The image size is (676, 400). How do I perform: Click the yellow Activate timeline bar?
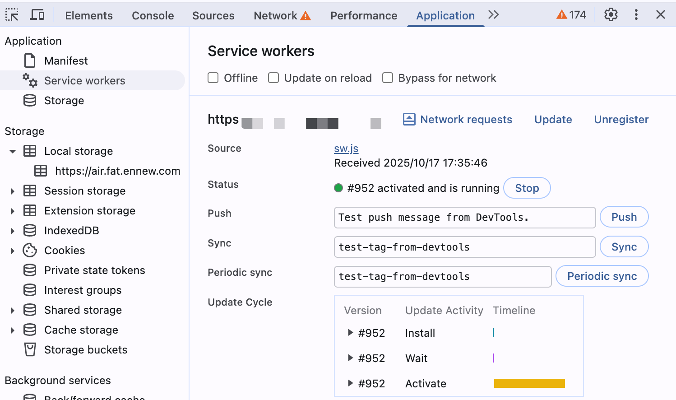(x=529, y=383)
